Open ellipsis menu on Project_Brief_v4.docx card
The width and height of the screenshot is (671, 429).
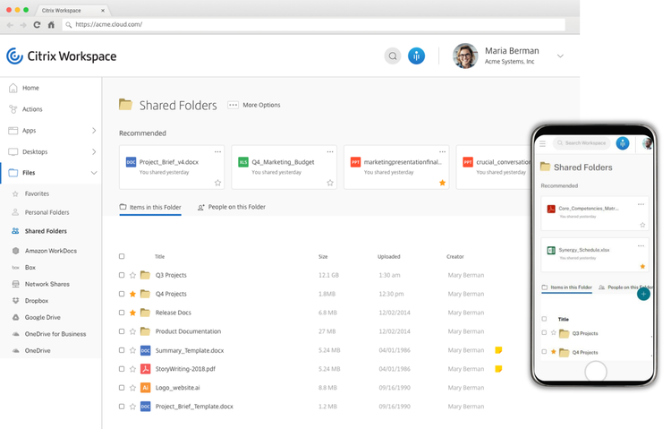[x=217, y=151]
